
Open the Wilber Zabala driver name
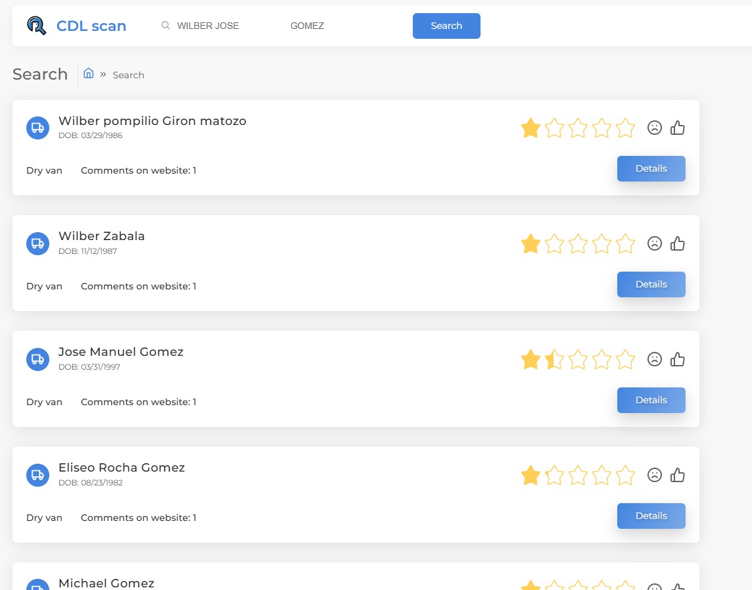click(x=101, y=236)
